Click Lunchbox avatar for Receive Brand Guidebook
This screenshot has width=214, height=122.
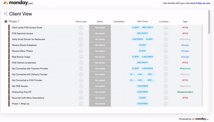[x=166, y=45]
